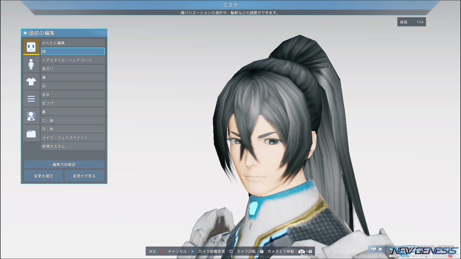Click the 編集内容確認 button
The height and width of the screenshot is (259, 461).
64,164
